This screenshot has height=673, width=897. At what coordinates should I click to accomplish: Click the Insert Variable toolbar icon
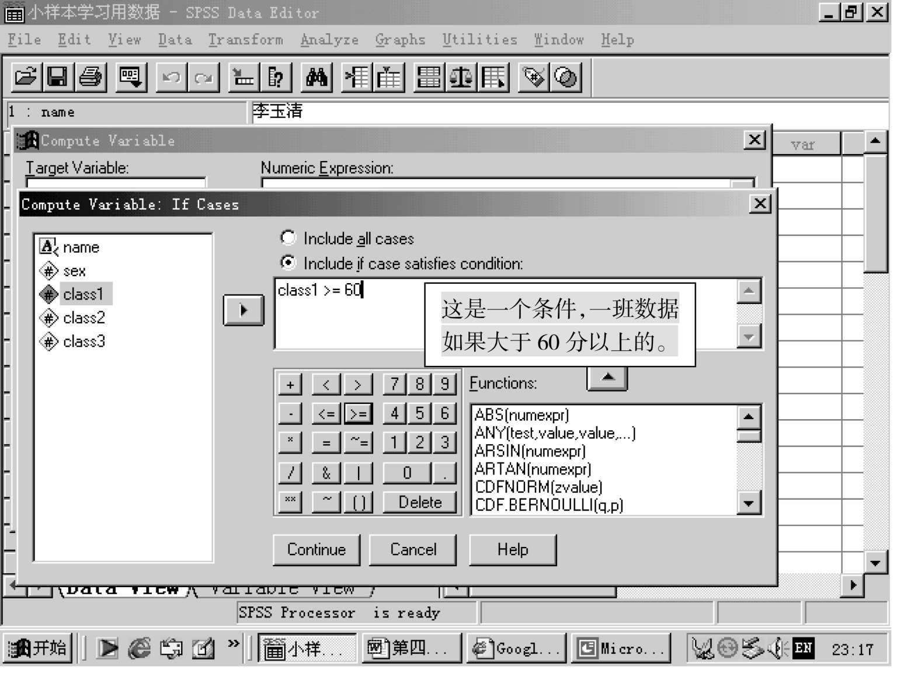pos(389,77)
